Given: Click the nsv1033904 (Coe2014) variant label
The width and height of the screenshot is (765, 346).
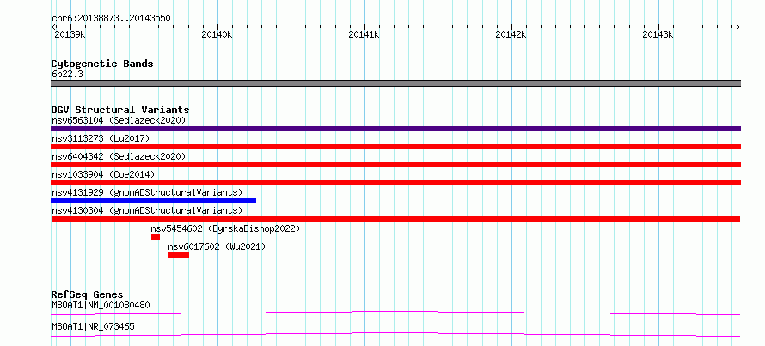Looking at the screenshot, I should point(103,174).
